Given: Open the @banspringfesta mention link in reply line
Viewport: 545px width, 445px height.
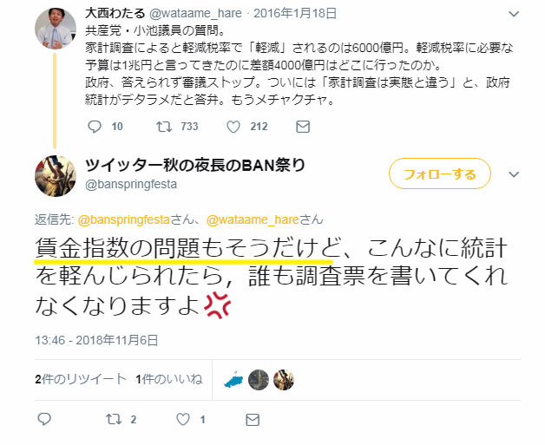Looking at the screenshot, I should (x=124, y=219).
